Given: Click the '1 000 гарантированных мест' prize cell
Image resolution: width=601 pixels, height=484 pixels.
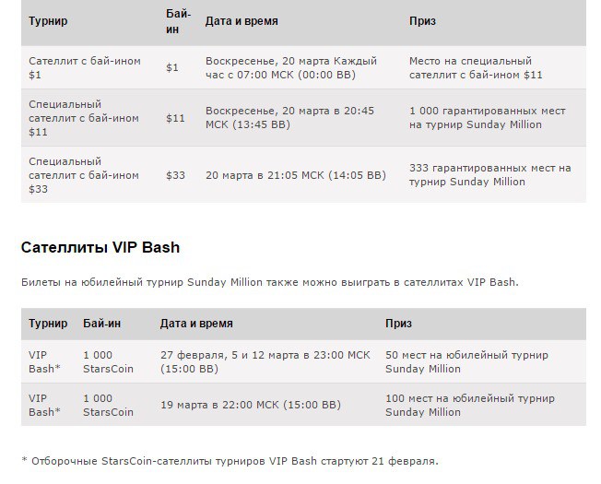Looking at the screenshot, I should [487, 117].
